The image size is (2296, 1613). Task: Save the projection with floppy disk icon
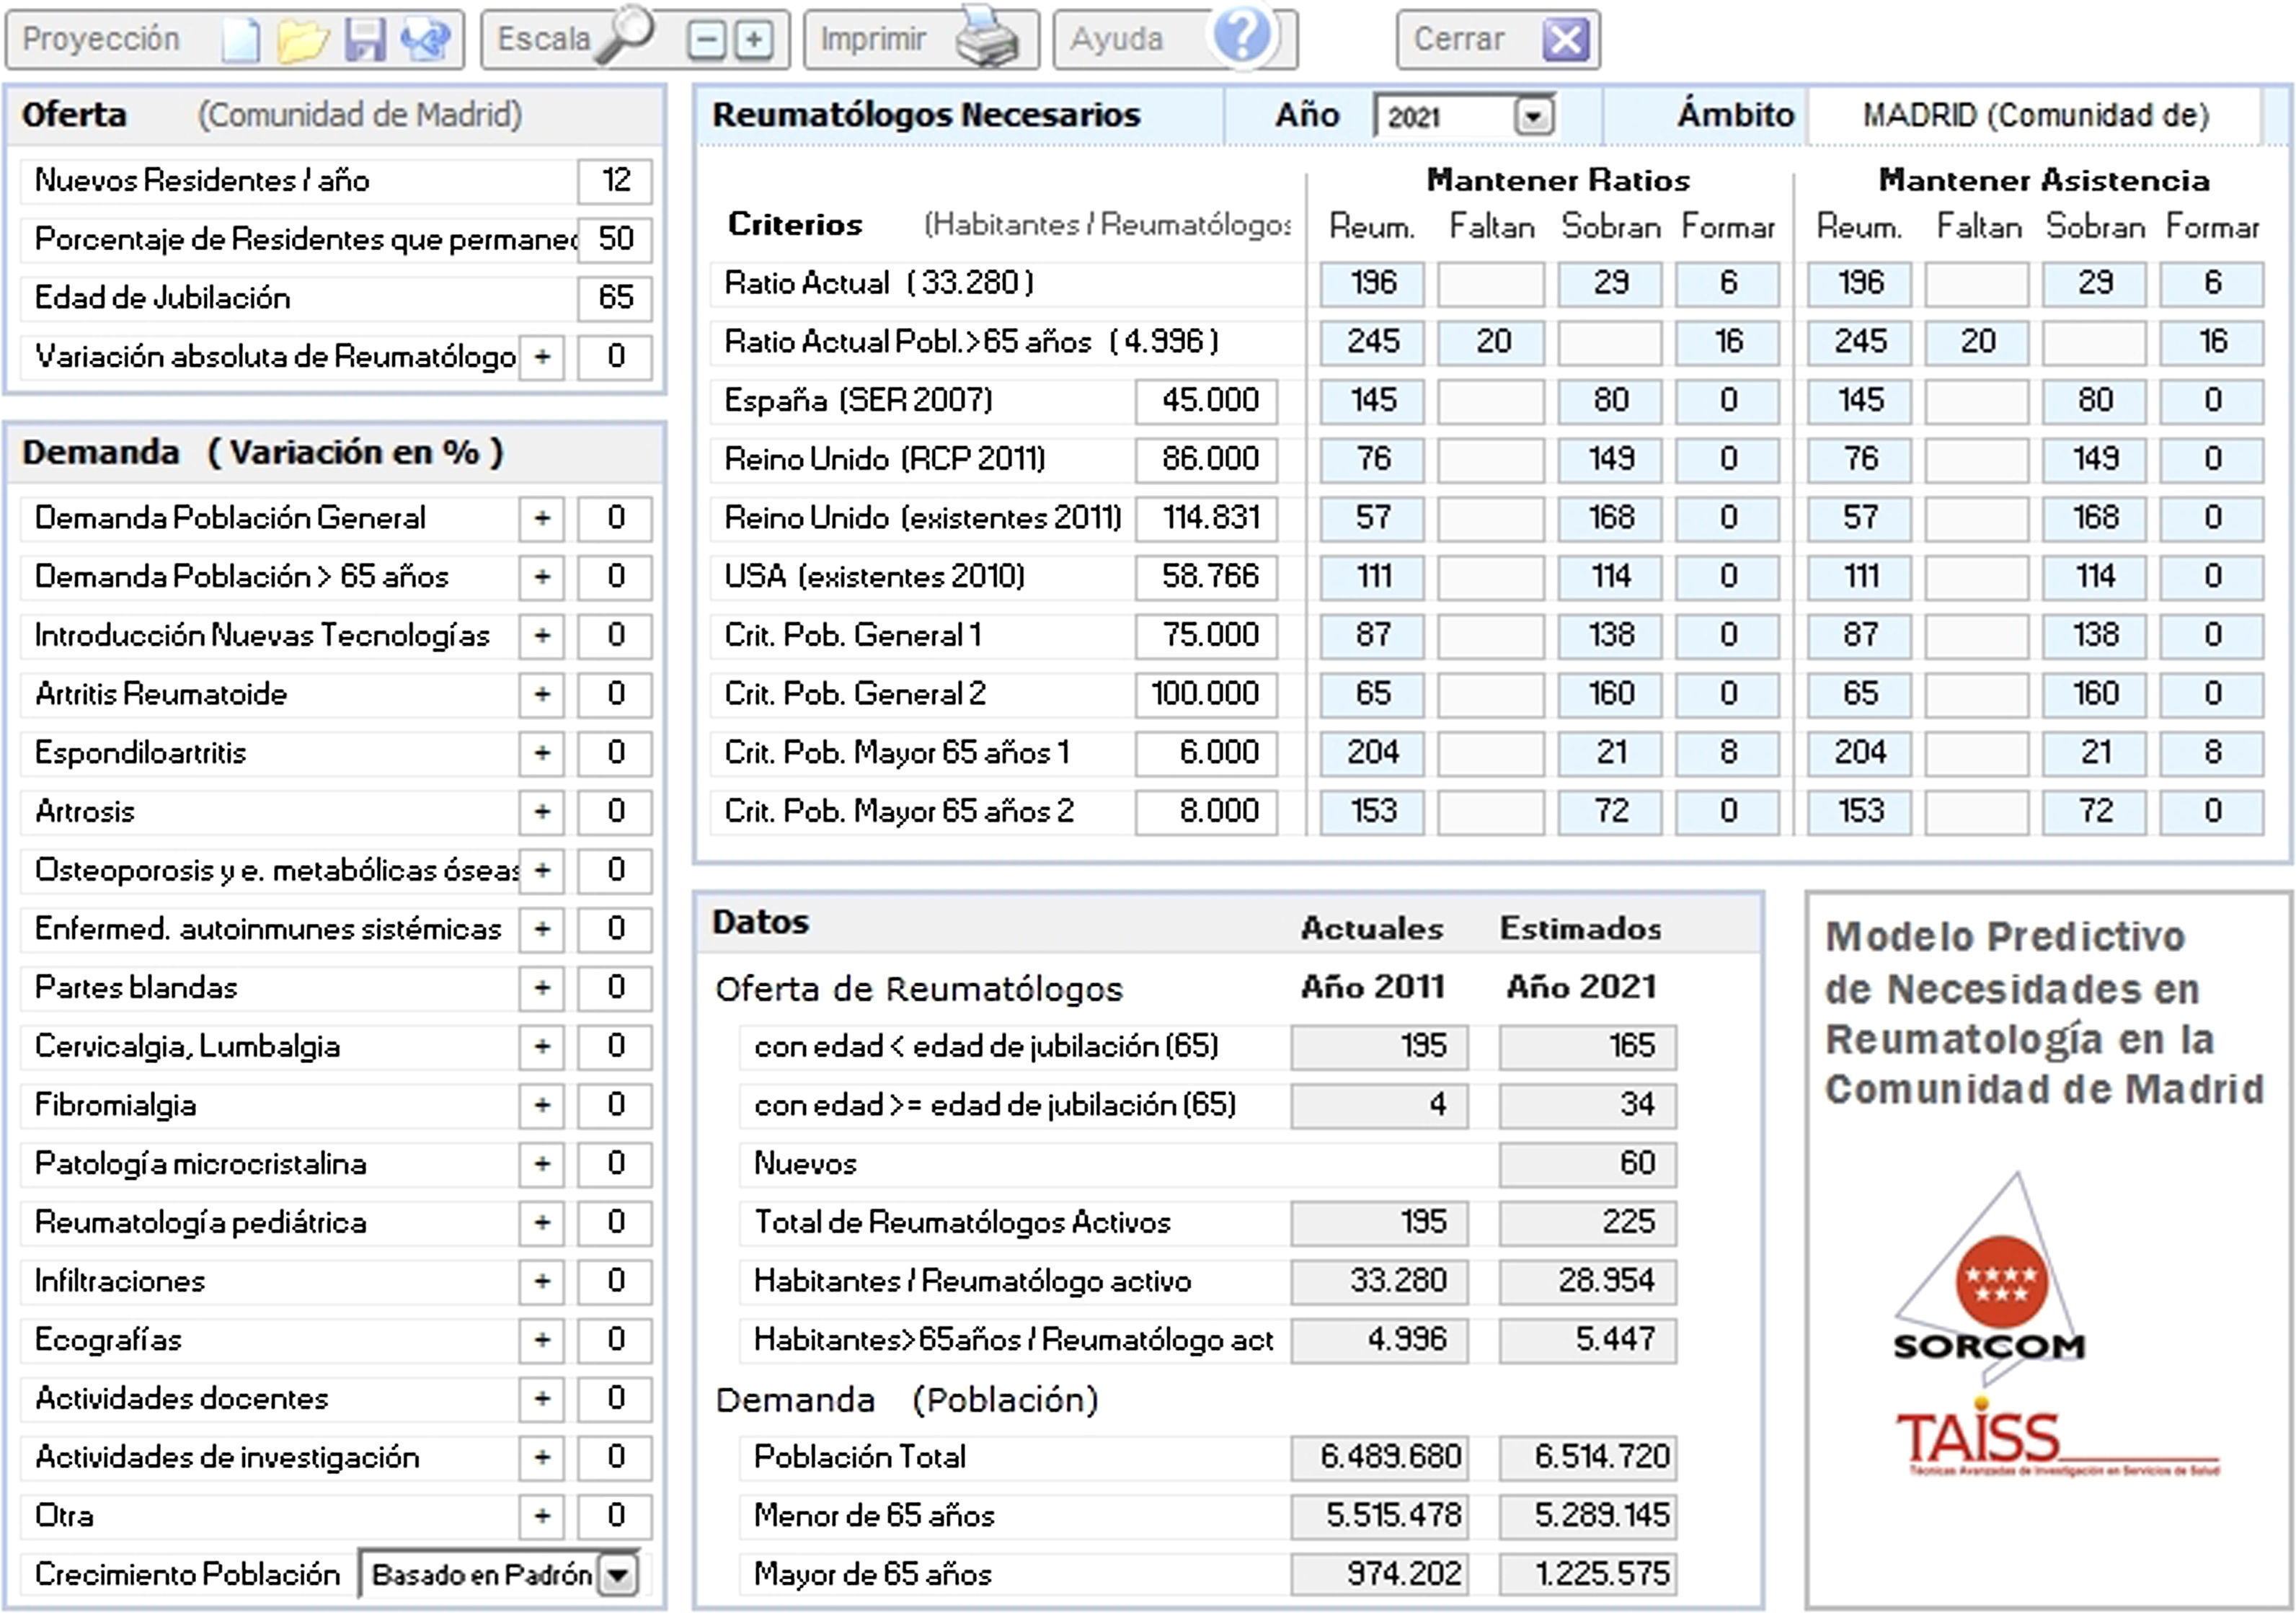coord(365,40)
